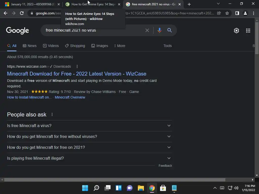Open Microsoft Store from taskbar
This screenshot has width=259, height=194.
pyautogui.click(x=163, y=188)
